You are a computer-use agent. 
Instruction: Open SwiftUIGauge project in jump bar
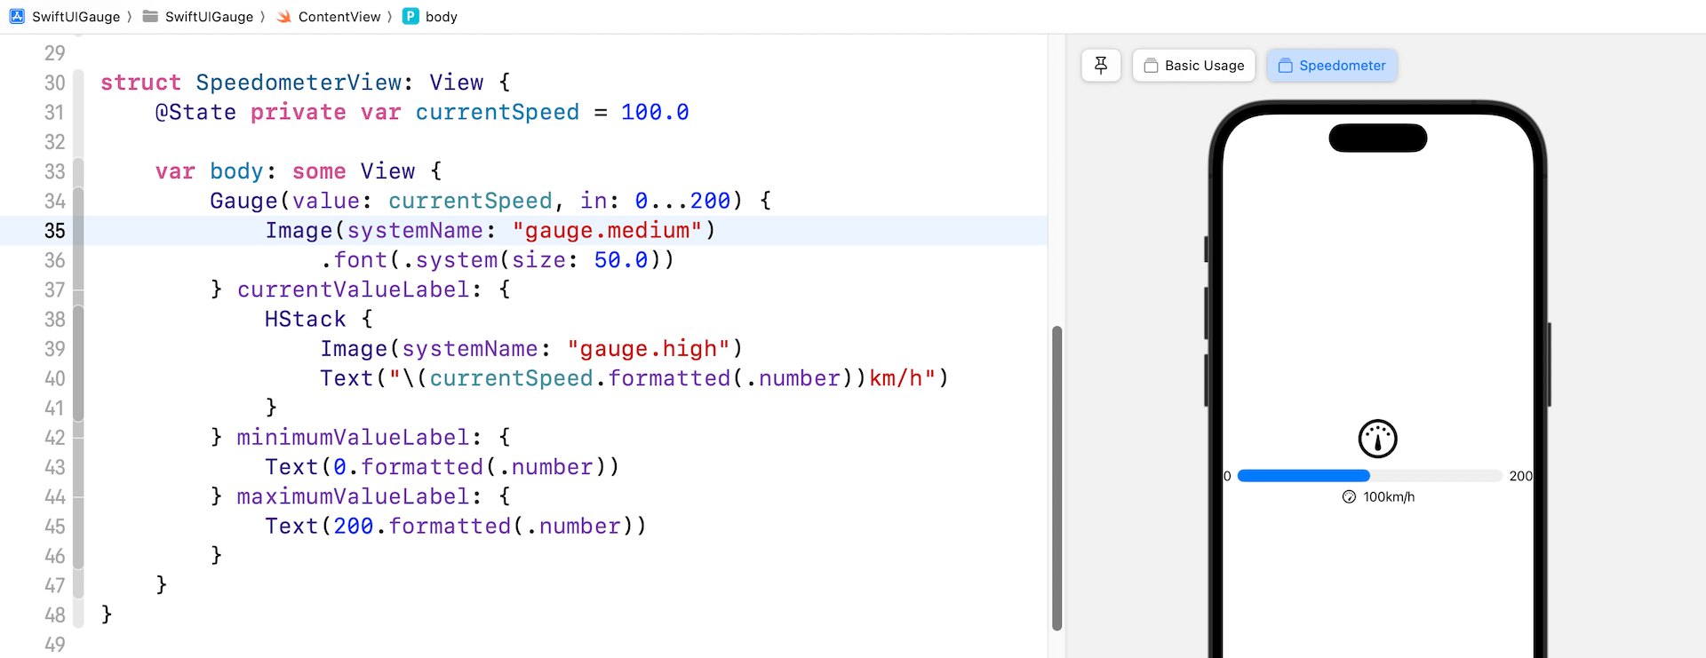tap(76, 17)
